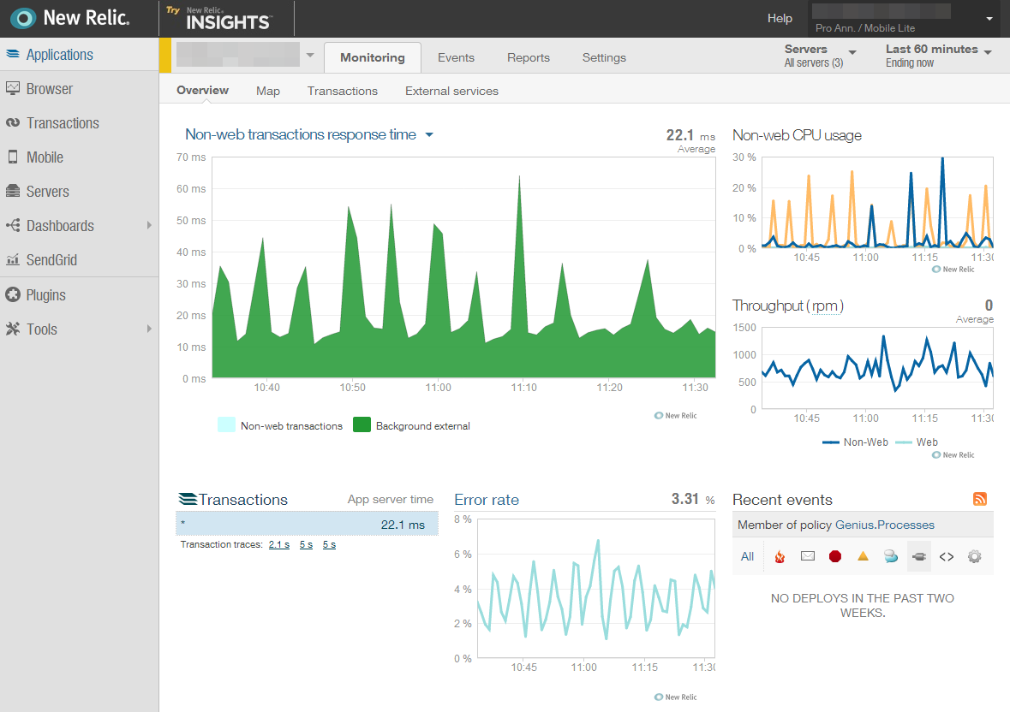Show All recent events
This screenshot has width=1010, height=712.
tap(747, 556)
